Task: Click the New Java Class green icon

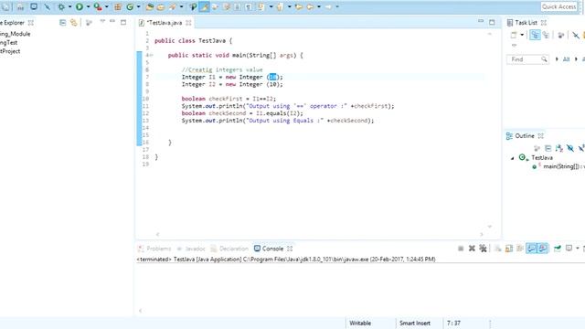Action: 130,6
